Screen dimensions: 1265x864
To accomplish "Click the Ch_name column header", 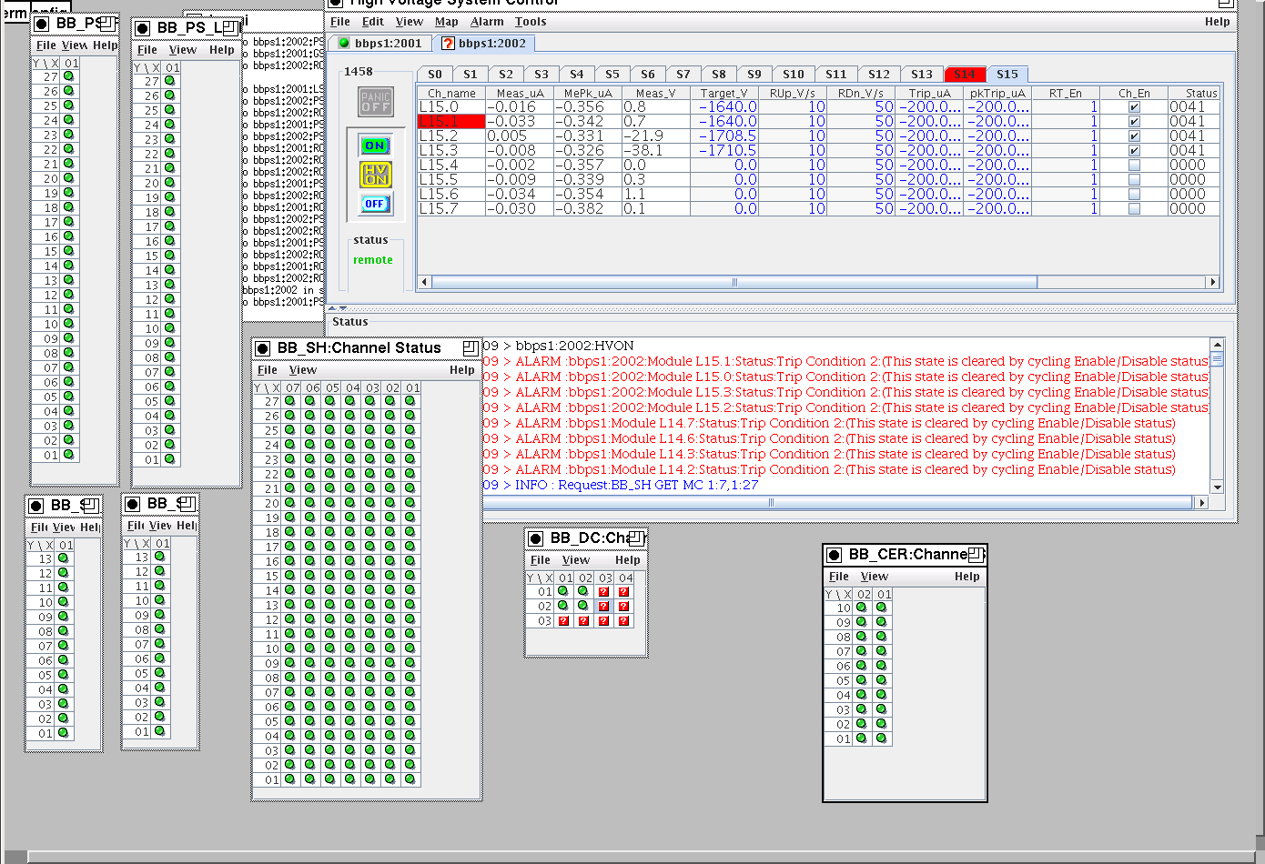I will [x=451, y=93].
